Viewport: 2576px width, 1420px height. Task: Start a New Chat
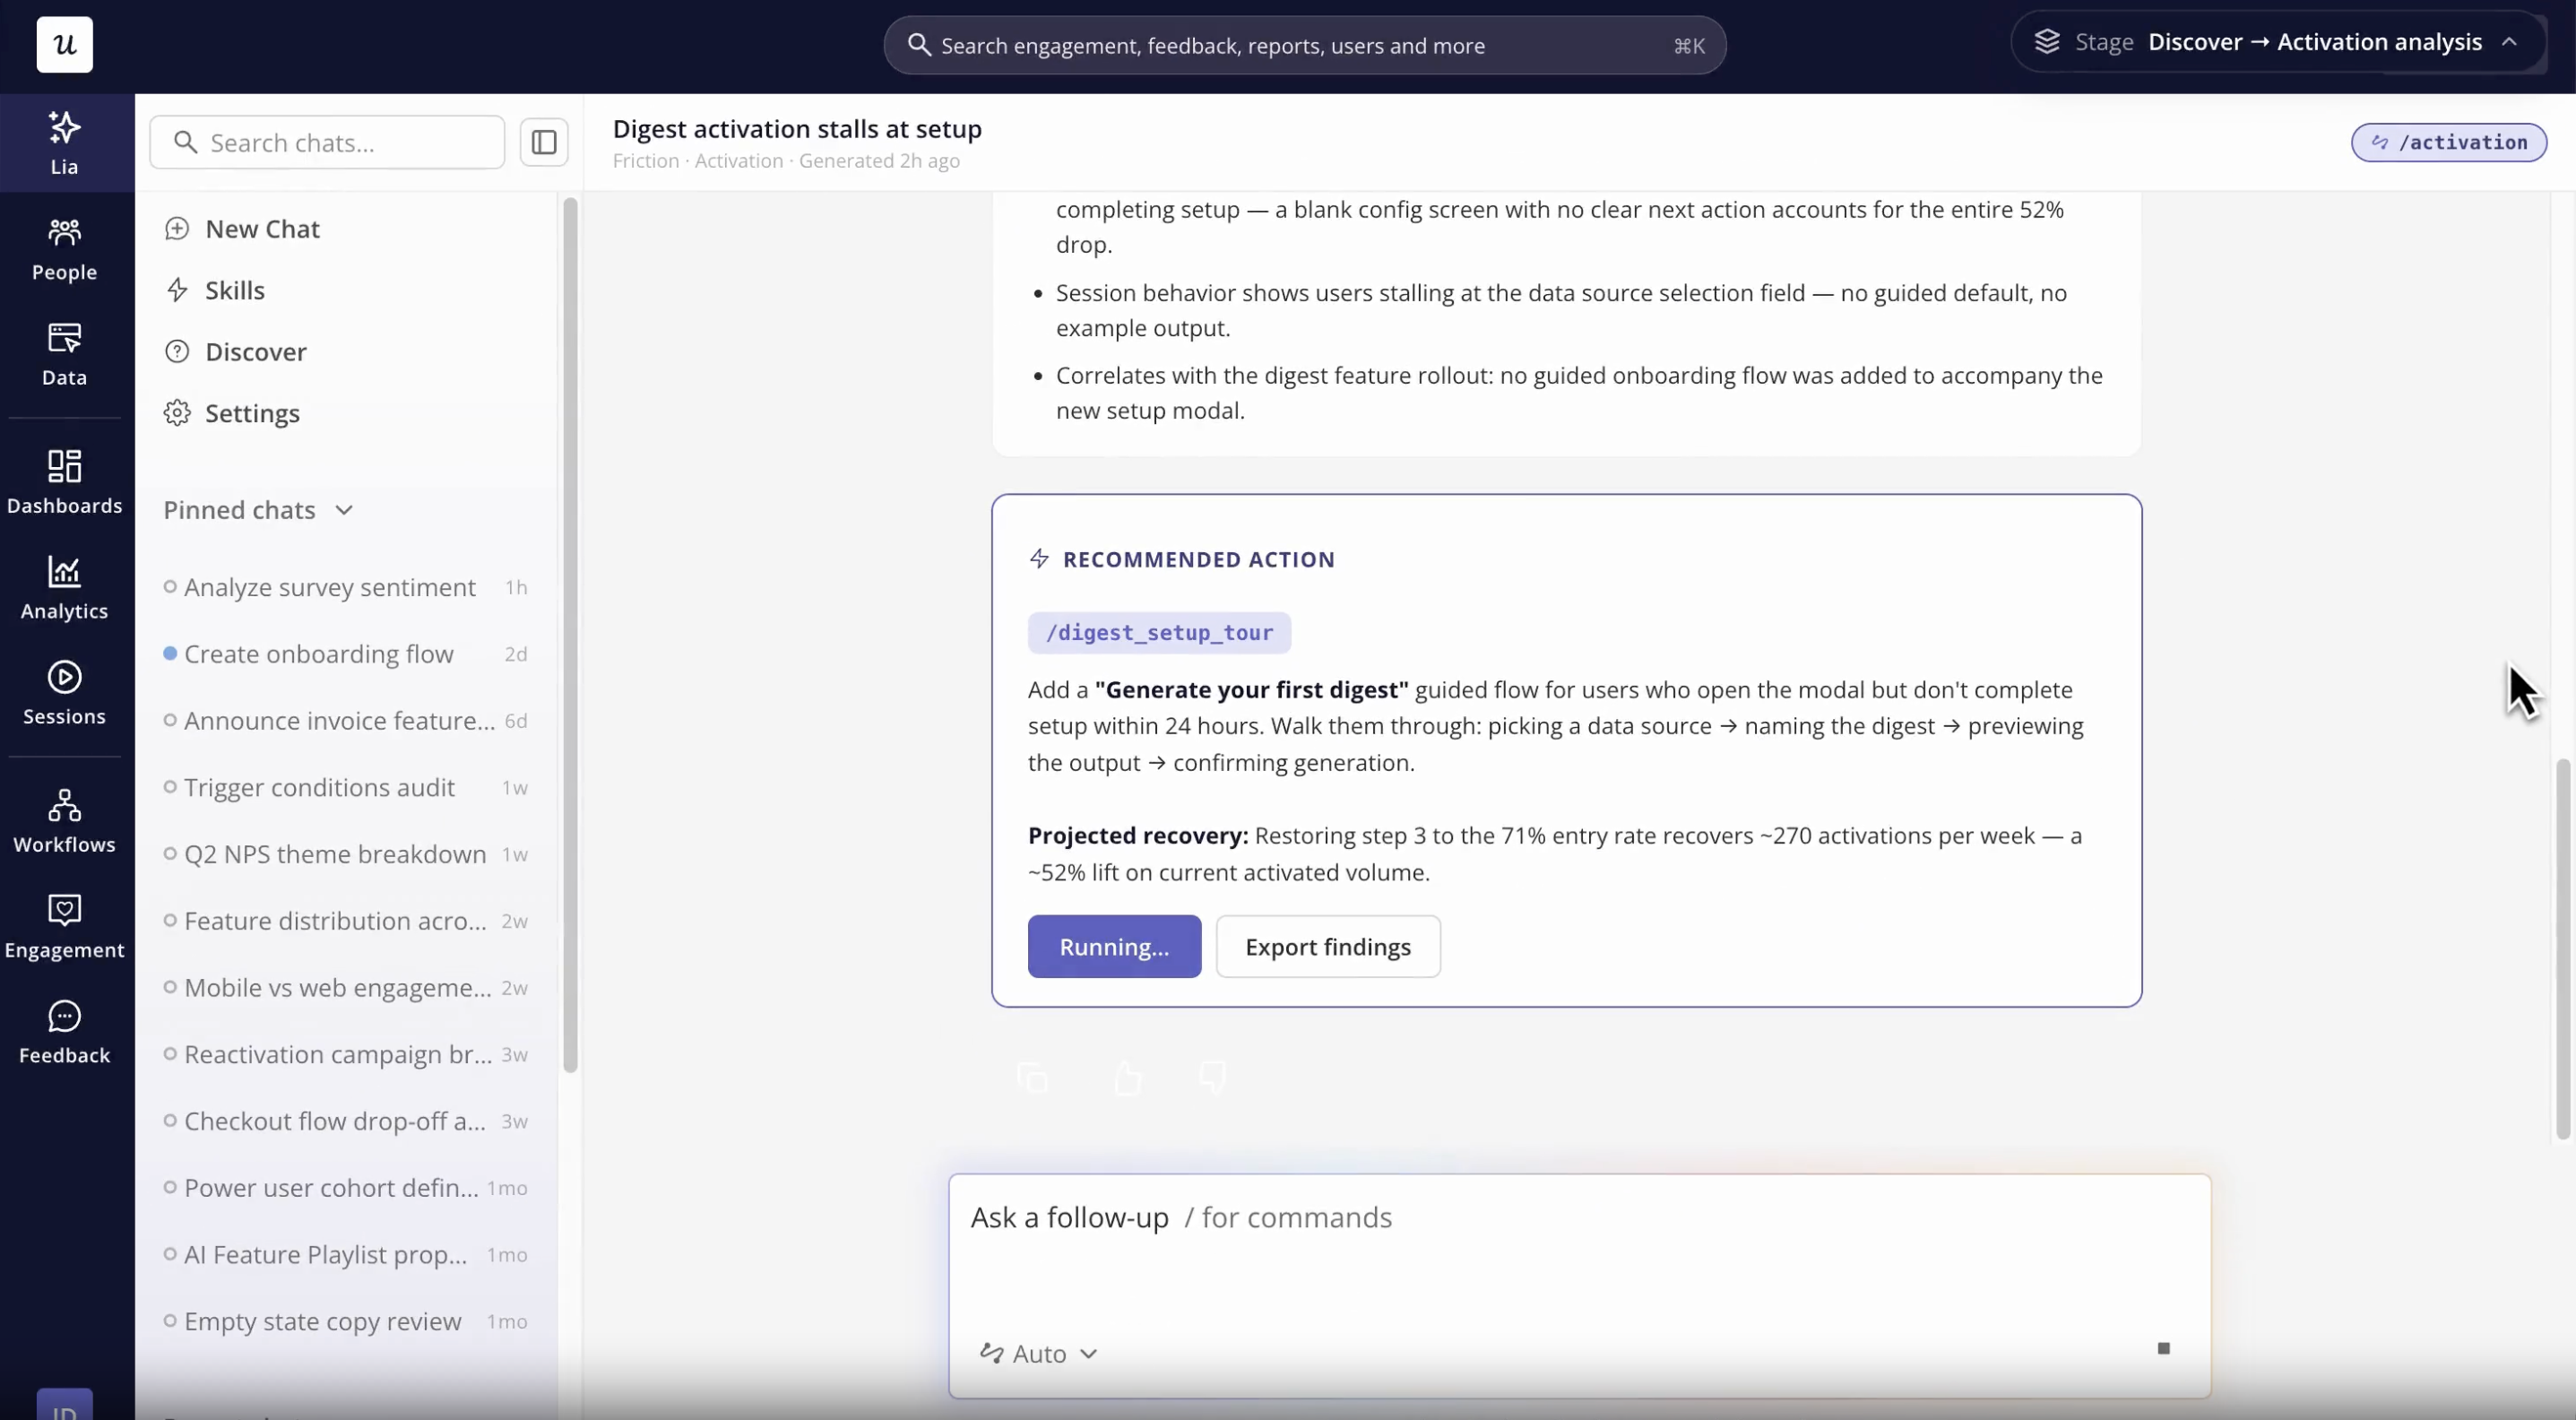243,229
